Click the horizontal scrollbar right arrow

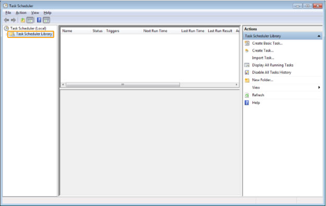click(x=236, y=85)
